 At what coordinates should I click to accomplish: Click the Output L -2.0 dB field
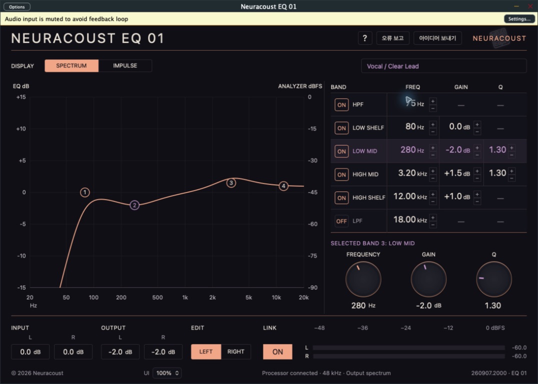[120, 351]
